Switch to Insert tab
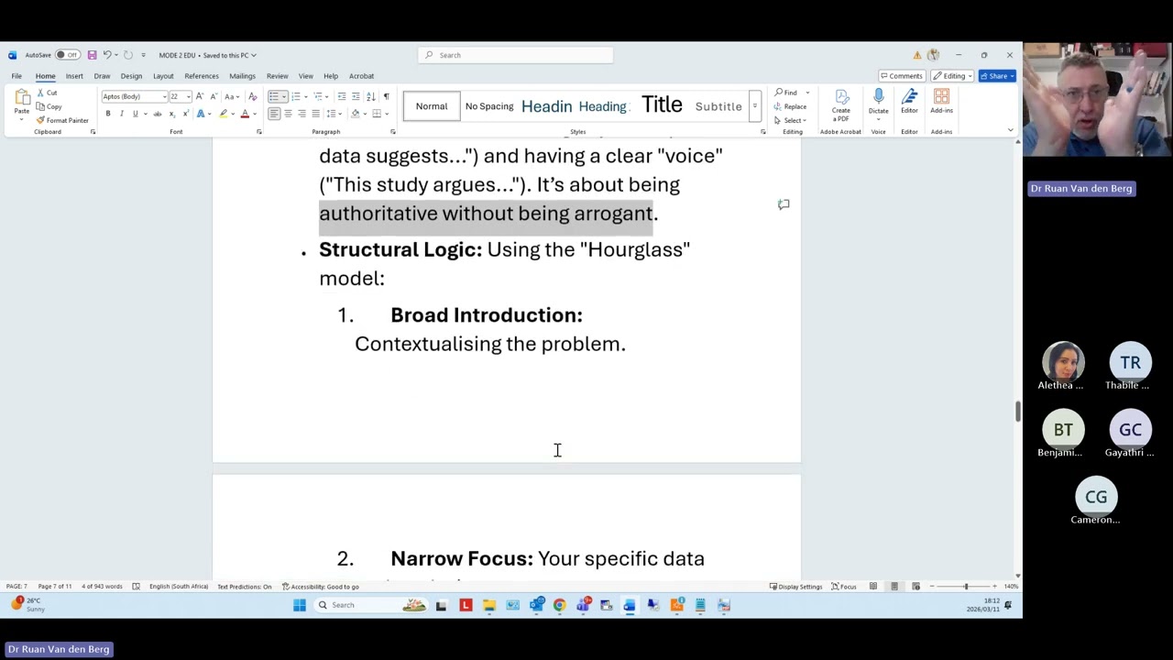Screen dimensions: 1173x660 74,76
